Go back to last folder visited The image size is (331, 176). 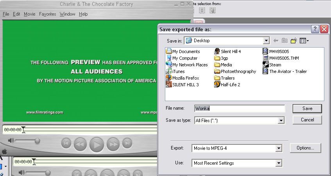click(276, 41)
